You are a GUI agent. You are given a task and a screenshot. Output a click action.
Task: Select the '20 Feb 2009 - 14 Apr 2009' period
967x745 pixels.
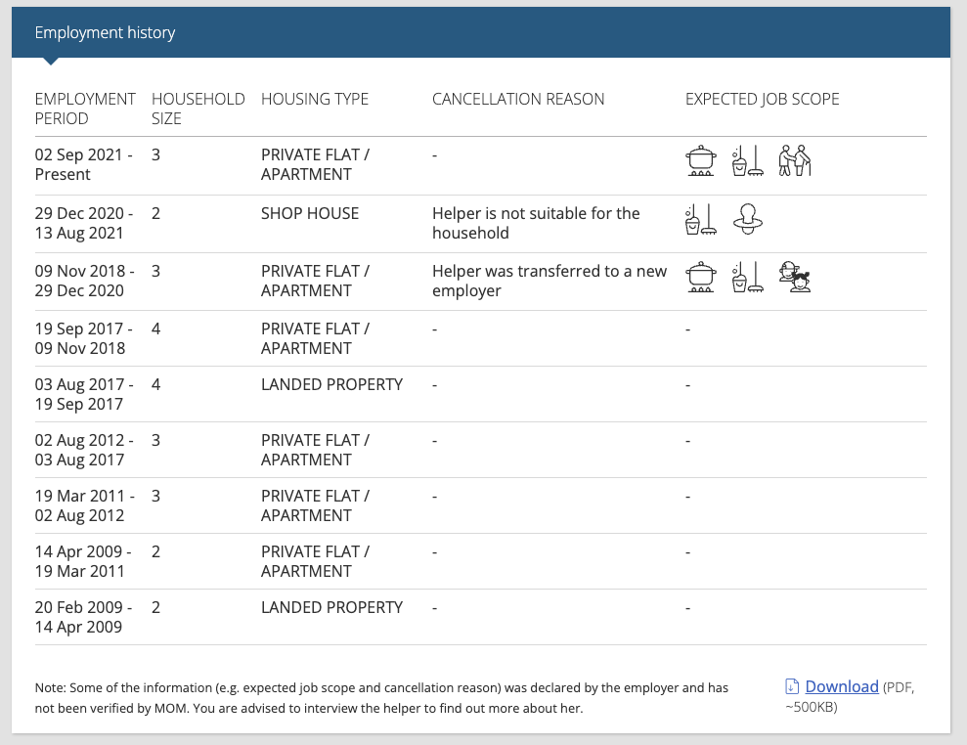coord(83,617)
